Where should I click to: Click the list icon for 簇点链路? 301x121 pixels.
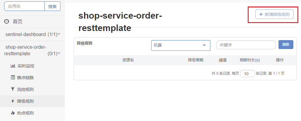click(13, 78)
